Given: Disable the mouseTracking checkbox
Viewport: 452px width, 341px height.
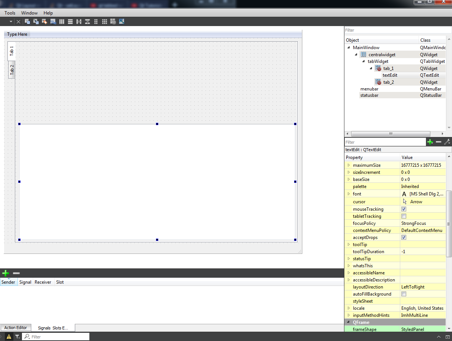Looking at the screenshot, I should [404, 209].
